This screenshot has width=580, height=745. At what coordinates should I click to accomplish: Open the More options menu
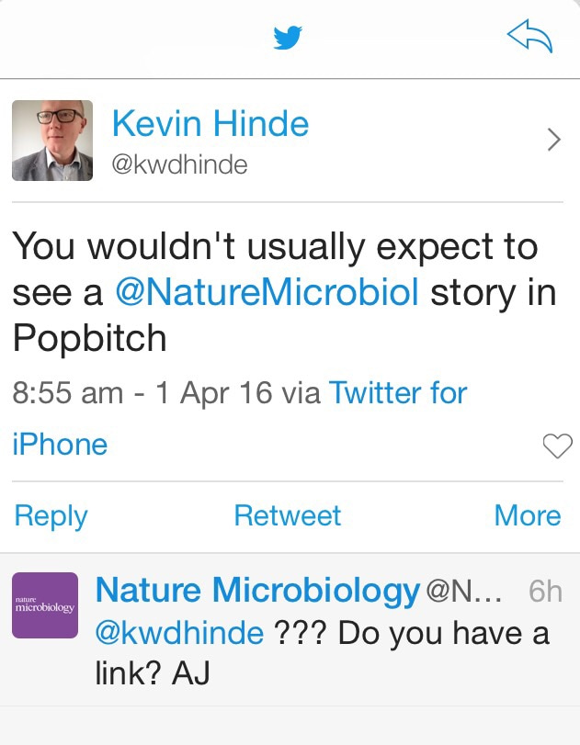pyautogui.click(x=527, y=515)
